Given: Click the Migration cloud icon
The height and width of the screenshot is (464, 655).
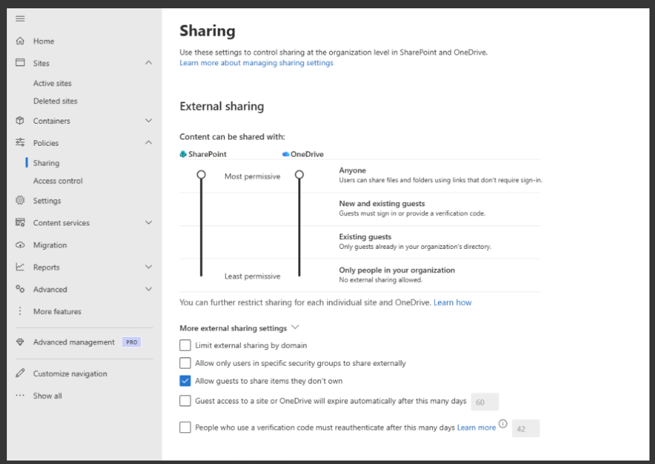Looking at the screenshot, I should coord(20,245).
